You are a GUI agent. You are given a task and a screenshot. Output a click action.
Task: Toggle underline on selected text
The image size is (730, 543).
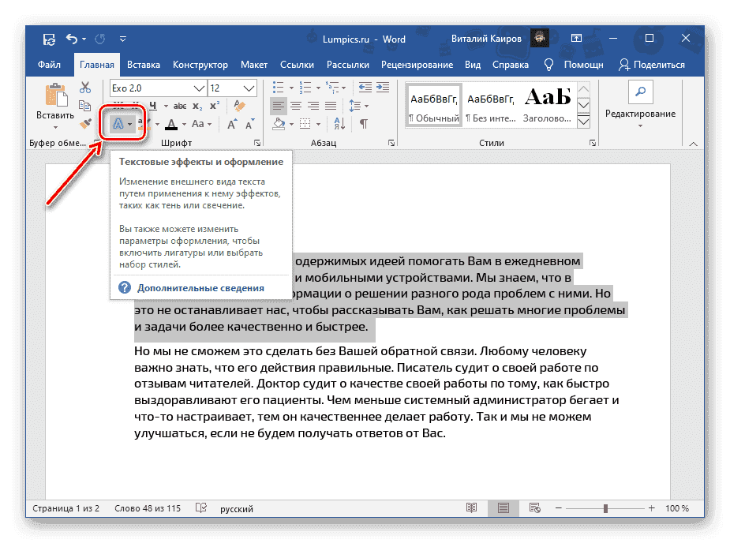click(152, 104)
